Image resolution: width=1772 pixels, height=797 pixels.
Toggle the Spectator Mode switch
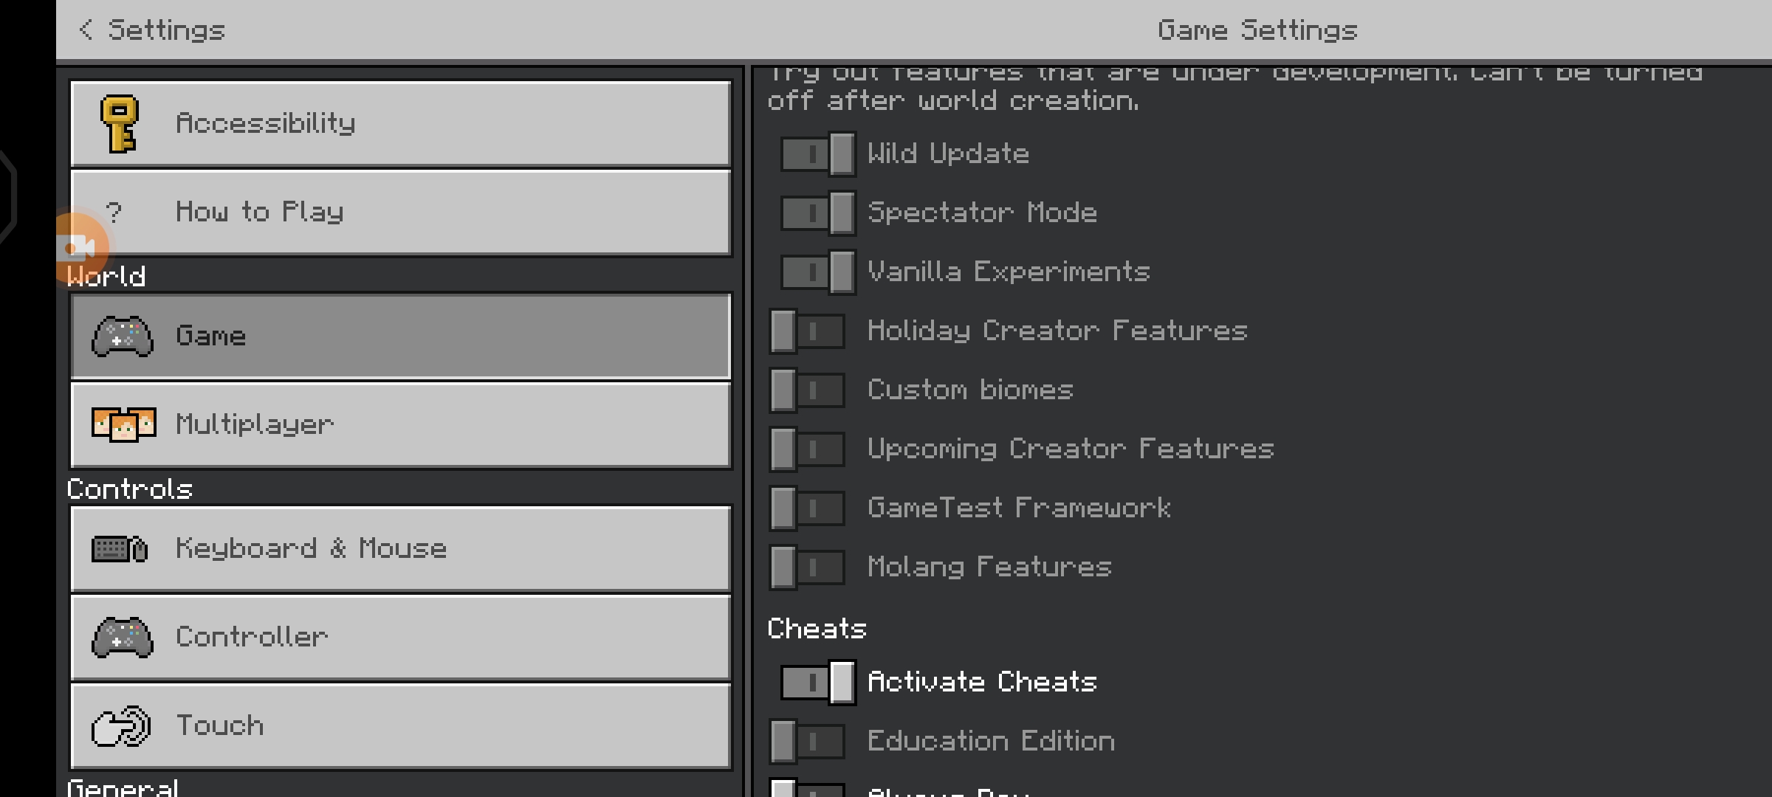pos(818,213)
